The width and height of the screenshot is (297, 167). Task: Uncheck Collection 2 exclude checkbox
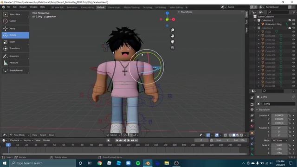click(290, 28)
